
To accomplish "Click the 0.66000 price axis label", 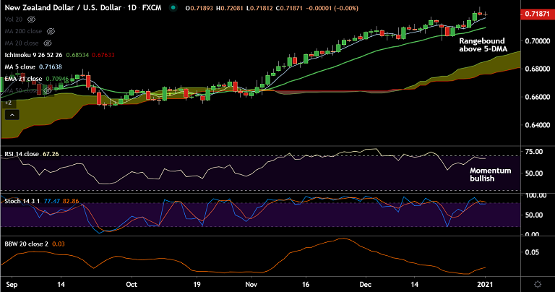I will (538, 97).
